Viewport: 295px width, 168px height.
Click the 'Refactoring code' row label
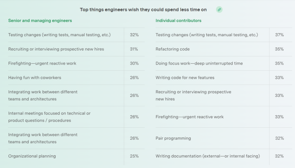pos(173,49)
